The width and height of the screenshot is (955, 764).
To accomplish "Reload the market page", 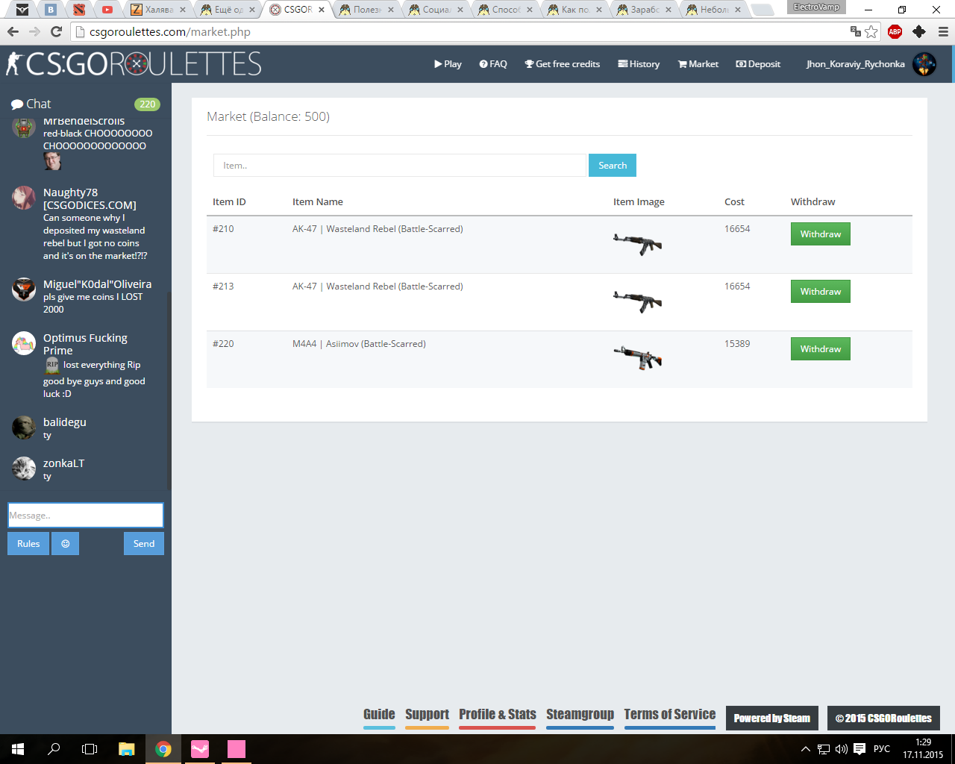I will 56,32.
